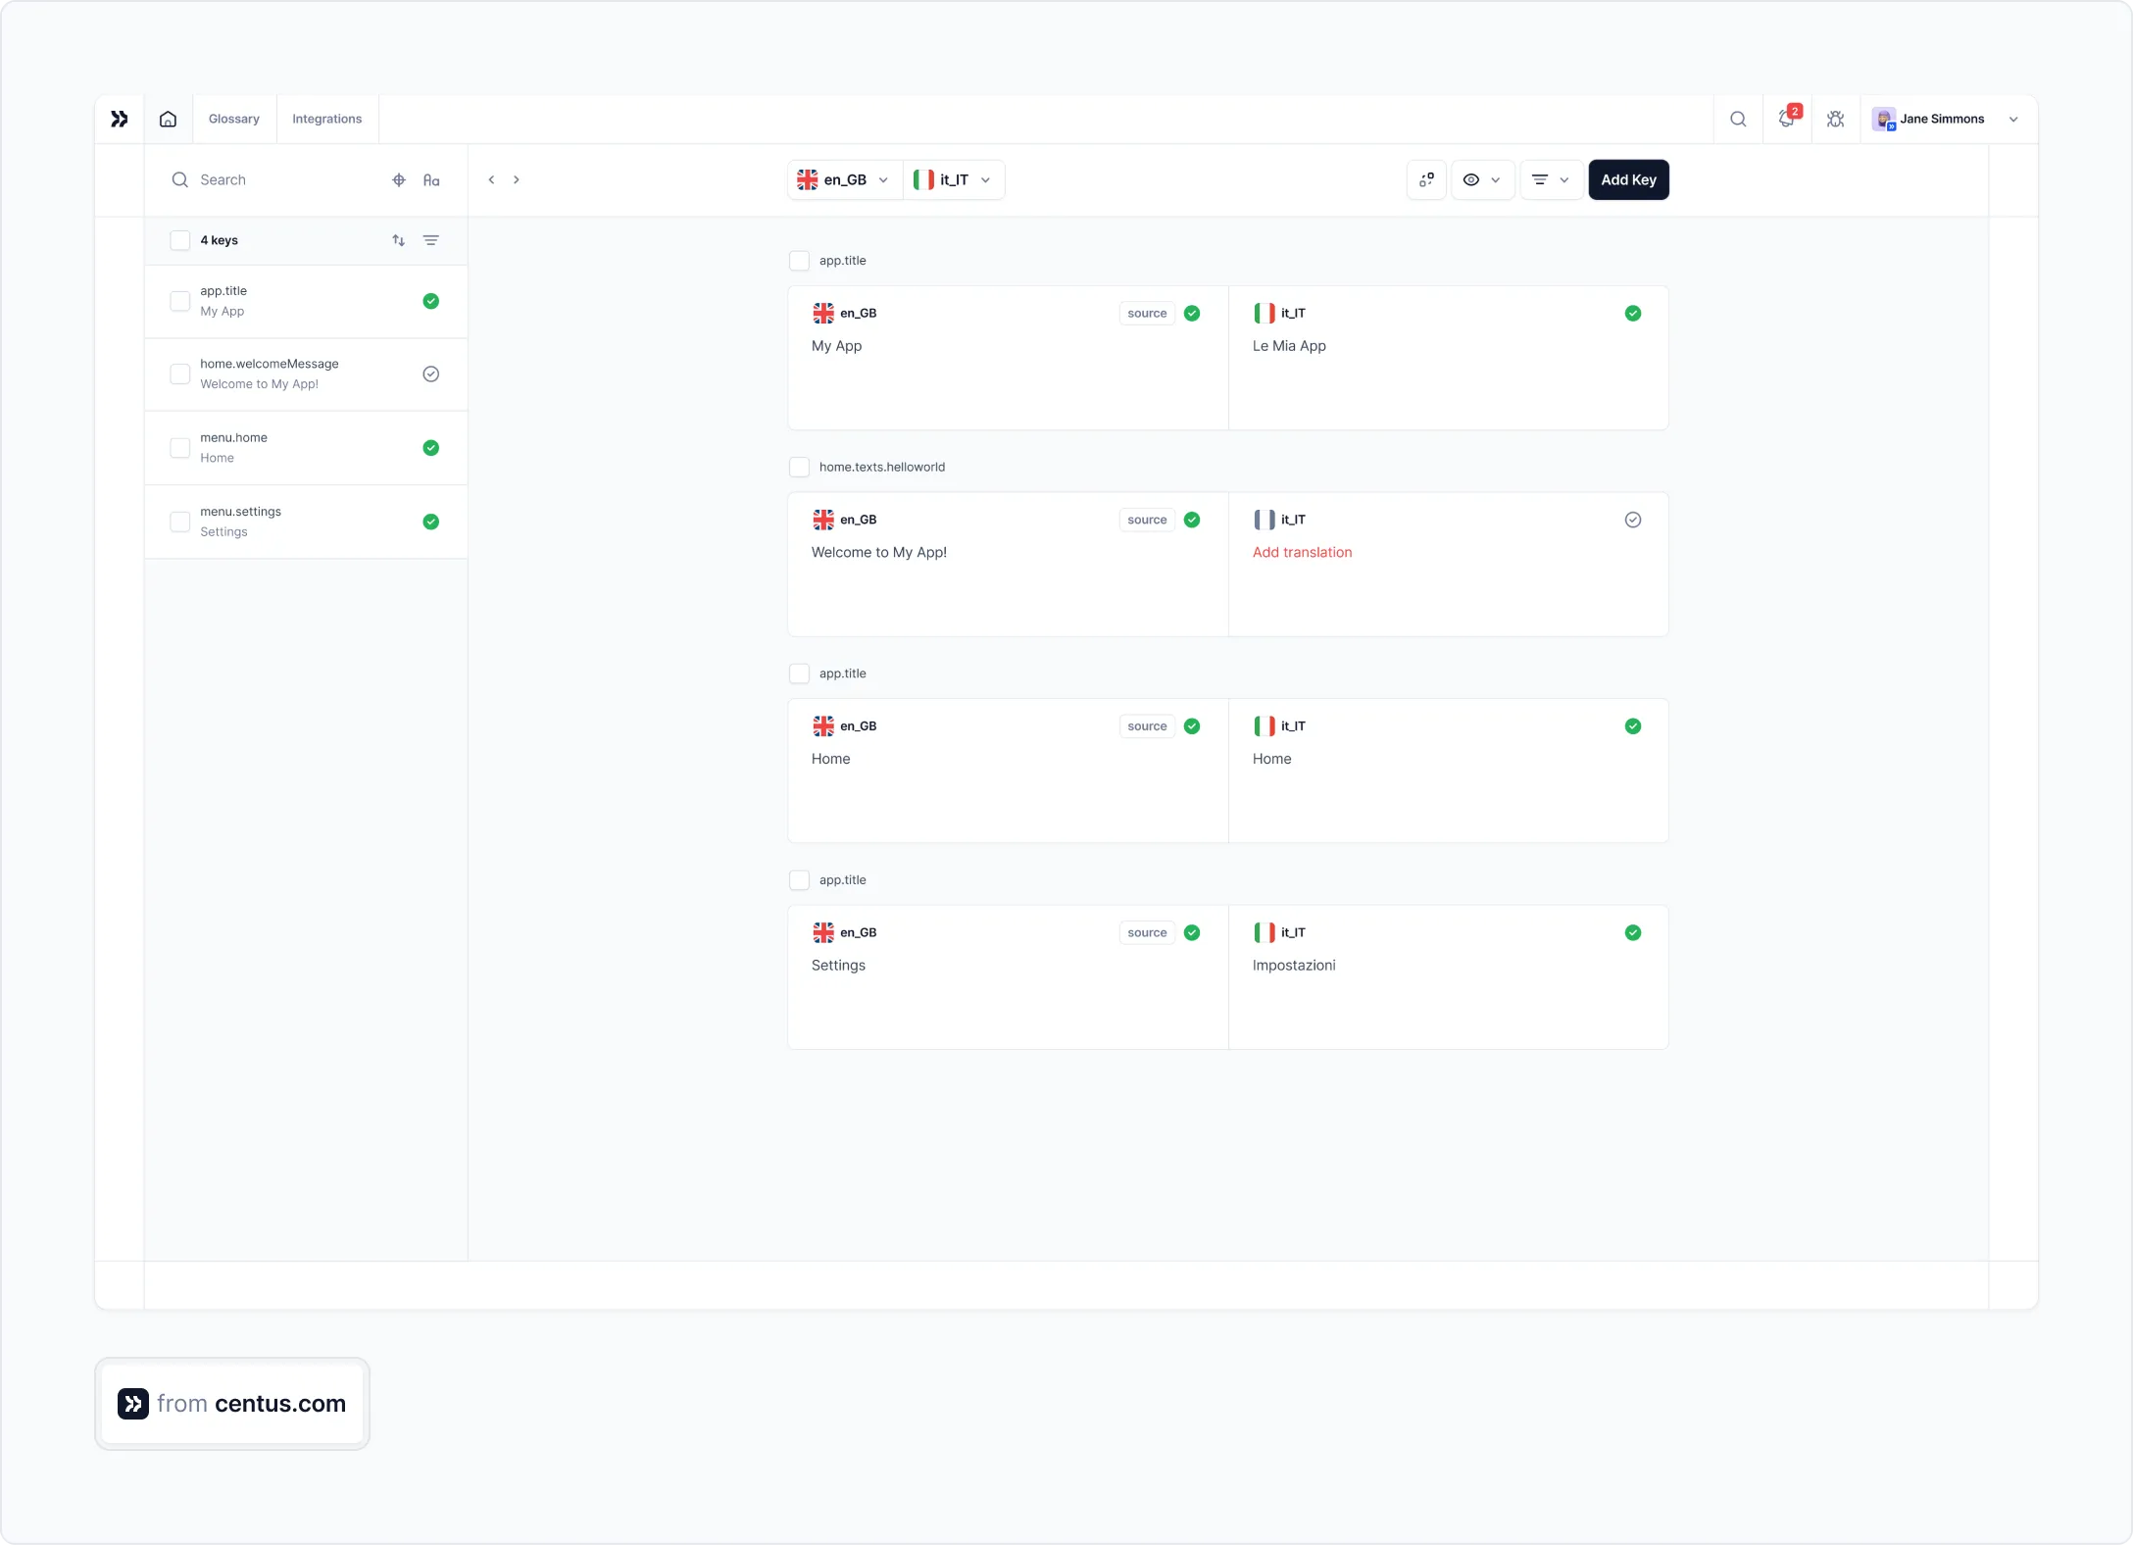The image size is (2133, 1545).
Task: Toggle case-sensitive Aa search option
Action: tap(431, 180)
